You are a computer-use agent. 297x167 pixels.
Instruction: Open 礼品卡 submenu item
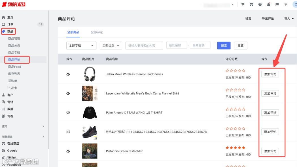click(12, 88)
